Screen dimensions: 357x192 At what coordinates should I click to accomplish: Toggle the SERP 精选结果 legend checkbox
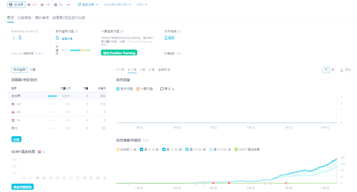237,149
